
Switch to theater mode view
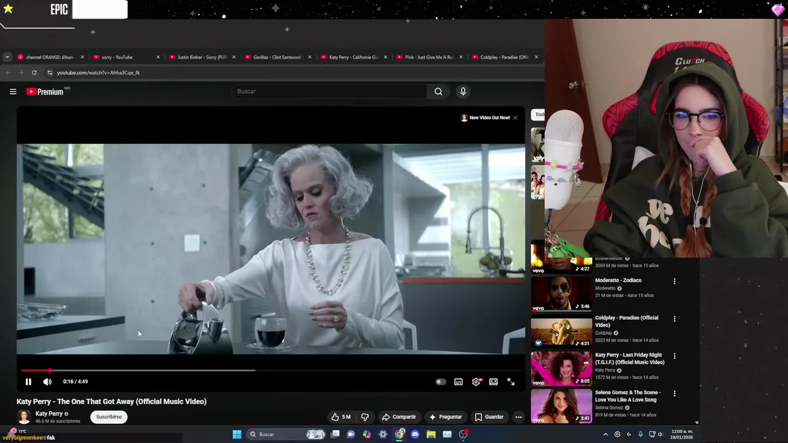[493, 382]
